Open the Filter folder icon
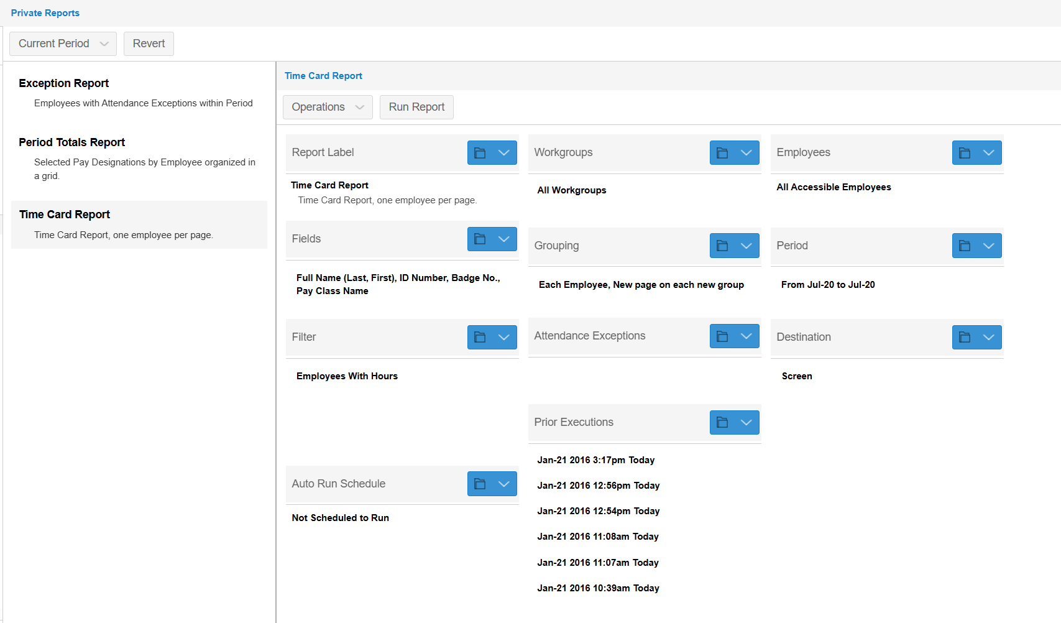 click(480, 338)
